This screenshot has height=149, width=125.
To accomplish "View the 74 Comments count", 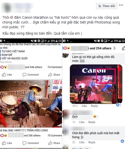I will (55, 67).
